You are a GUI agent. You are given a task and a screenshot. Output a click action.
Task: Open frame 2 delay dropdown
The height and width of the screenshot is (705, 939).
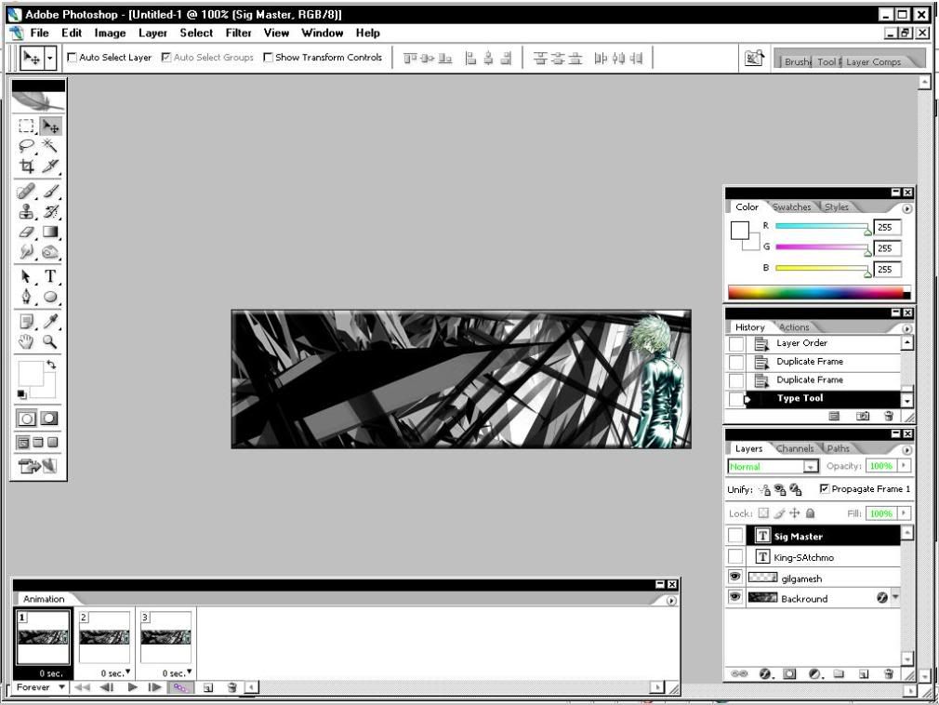pos(127,672)
